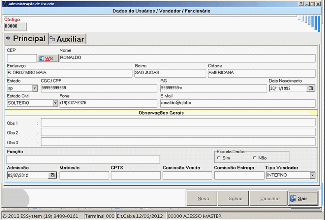Expand the Estado dropdown

[x=35, y=89]
